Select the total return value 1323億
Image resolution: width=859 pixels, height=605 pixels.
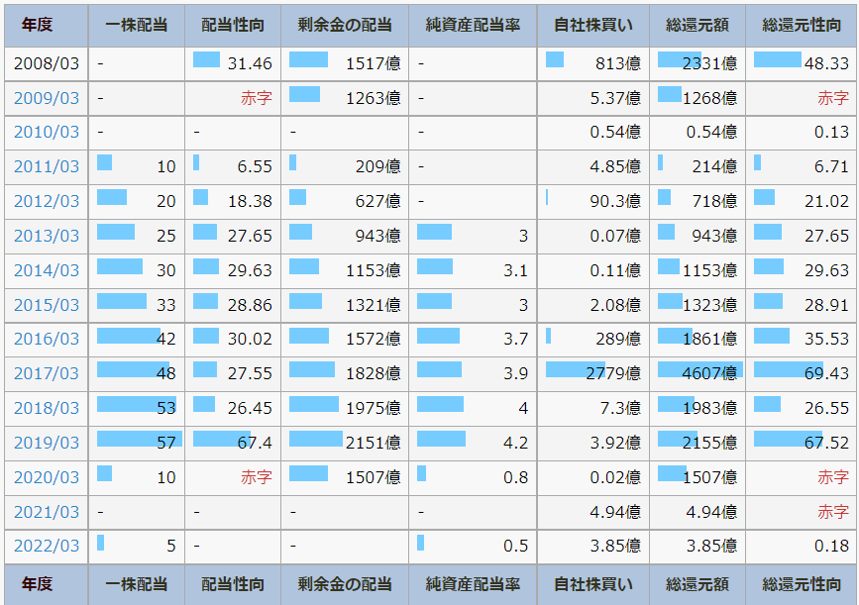point(709,304)
